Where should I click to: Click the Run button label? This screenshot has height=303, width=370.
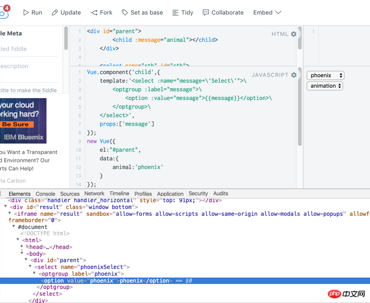click(37, 12)
